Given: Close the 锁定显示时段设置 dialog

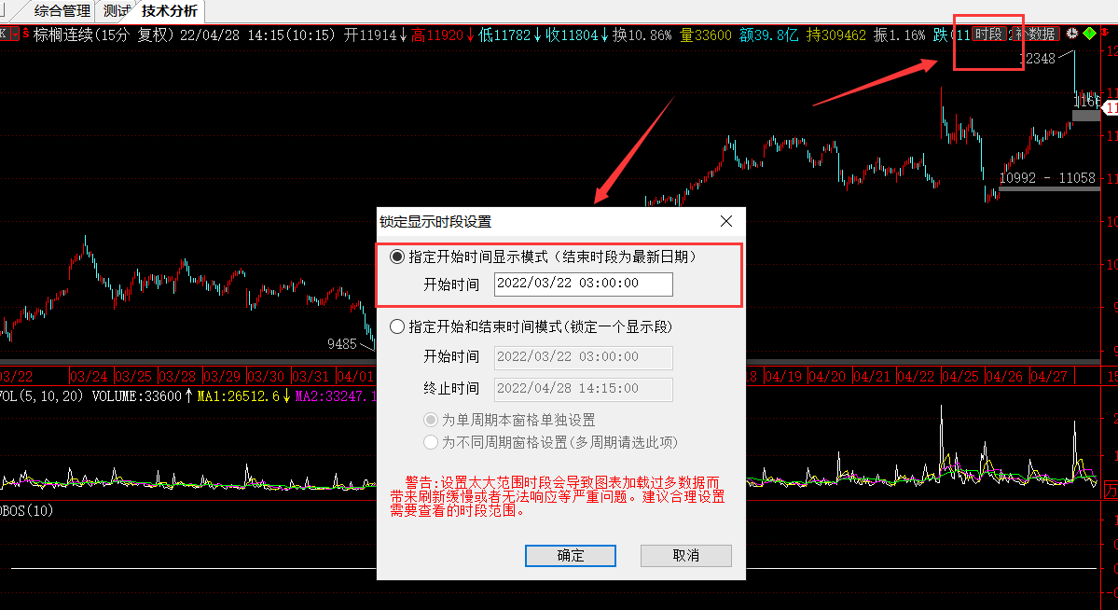Looking at the screenshot, I should coord(726,222).
